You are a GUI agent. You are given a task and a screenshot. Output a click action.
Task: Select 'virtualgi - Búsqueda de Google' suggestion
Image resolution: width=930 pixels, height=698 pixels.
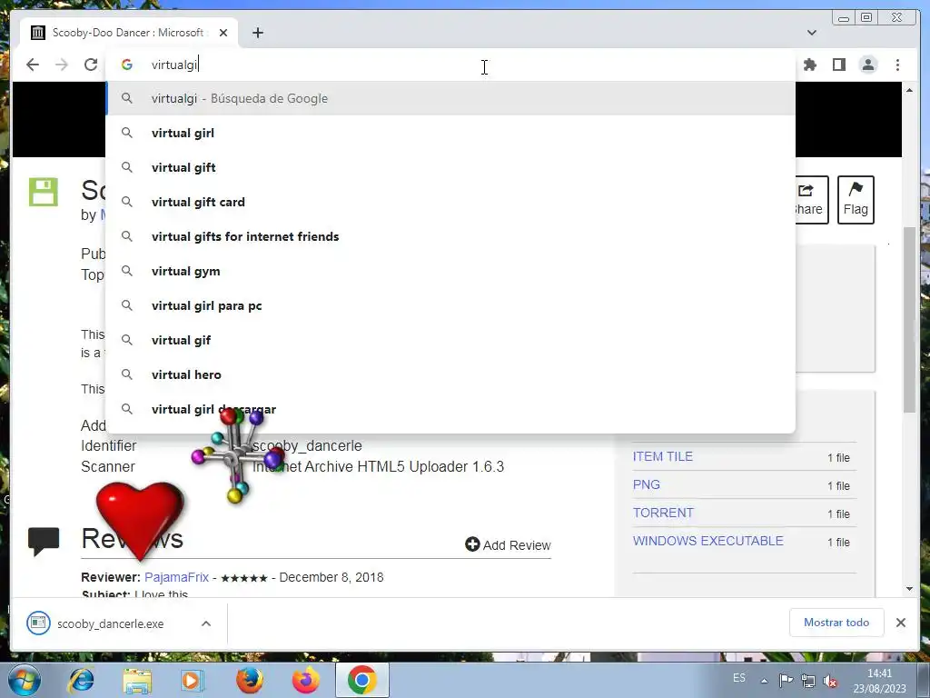(x=450, y=98)
